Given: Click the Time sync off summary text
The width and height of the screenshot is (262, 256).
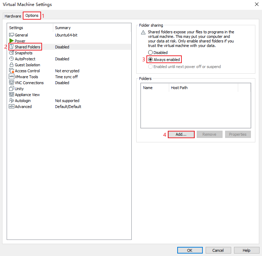Looking at the screenshot, I should (66, 77).
